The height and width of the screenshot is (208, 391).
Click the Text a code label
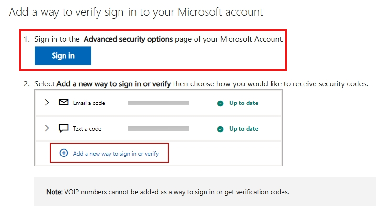click(87, 129)
